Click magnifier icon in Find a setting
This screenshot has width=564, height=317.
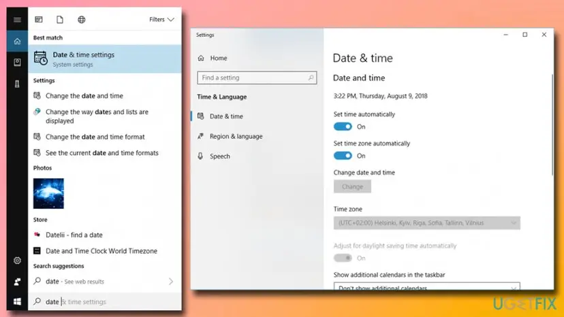click(311, 78)
